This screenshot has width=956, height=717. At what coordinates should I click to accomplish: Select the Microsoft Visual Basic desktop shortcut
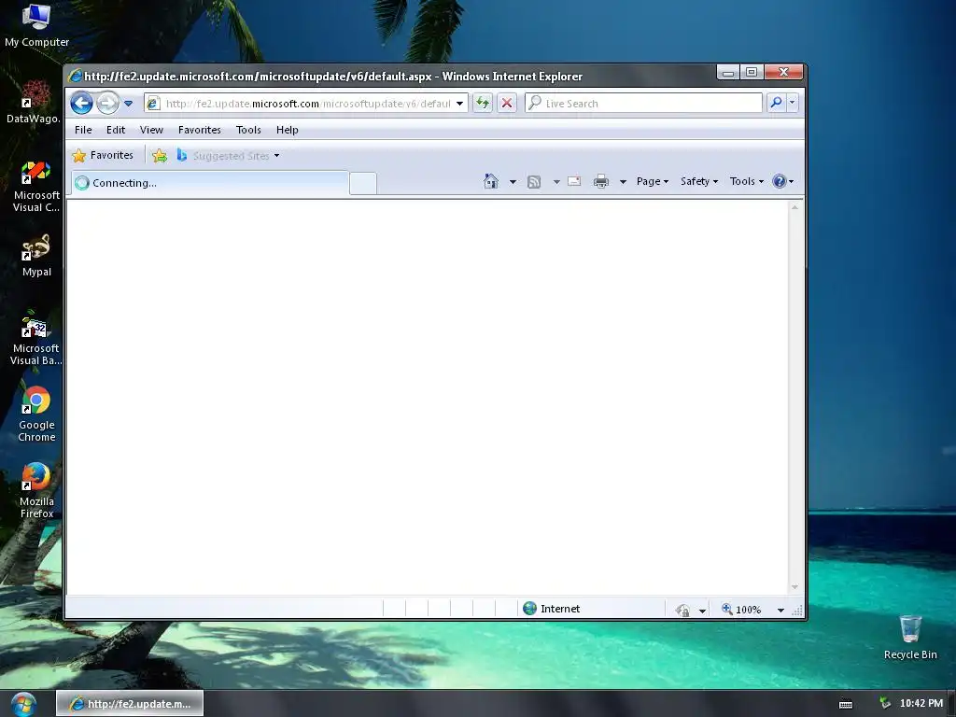point(36,340)
